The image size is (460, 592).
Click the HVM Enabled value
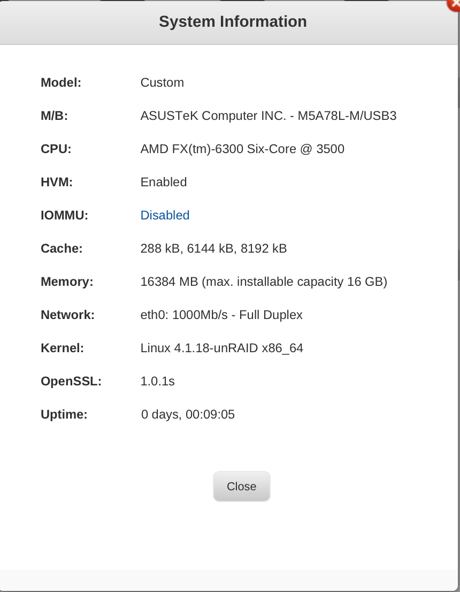[x=163, y=182]
